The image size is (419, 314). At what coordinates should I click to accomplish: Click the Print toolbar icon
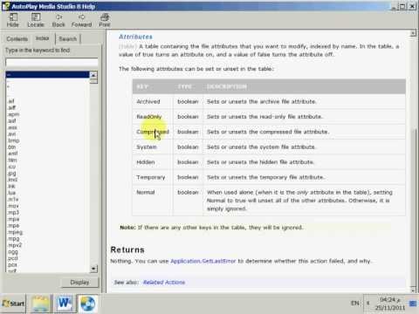point(105,20)
